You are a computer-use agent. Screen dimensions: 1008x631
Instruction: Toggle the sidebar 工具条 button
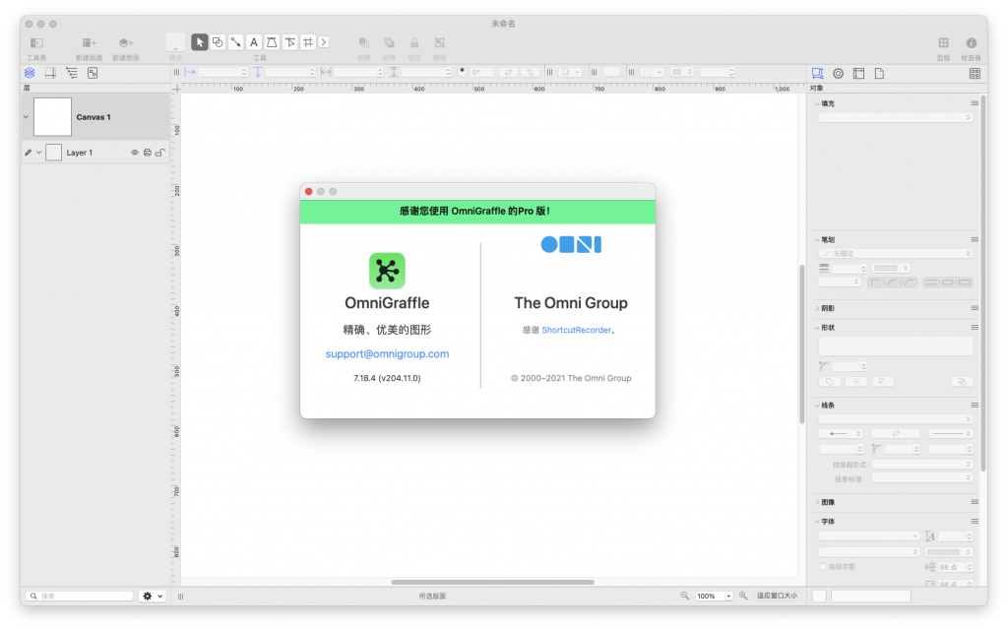click(x=36, y=43)
